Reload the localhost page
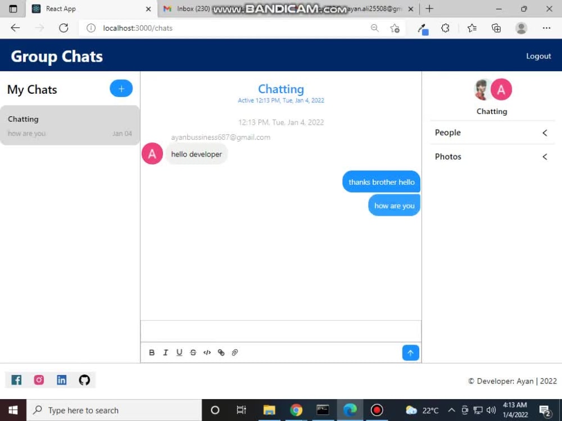Screen dimensions: 562x421 coord(64,28)
